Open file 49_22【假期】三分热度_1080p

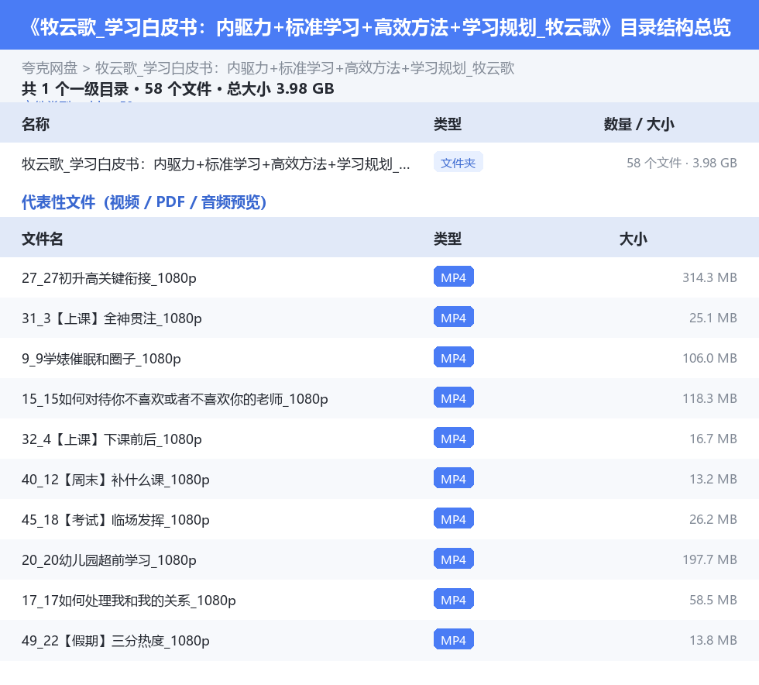pos(115,640)
